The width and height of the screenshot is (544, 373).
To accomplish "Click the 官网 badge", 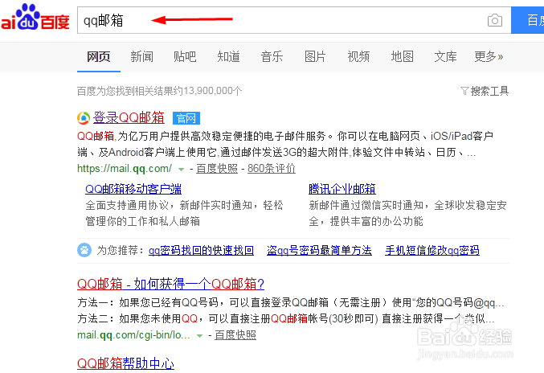I will (186, 118).
